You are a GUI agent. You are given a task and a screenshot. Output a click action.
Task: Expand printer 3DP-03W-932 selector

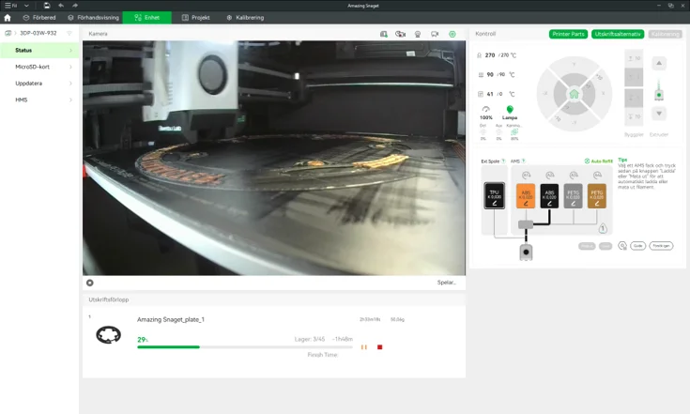point(38,33)
